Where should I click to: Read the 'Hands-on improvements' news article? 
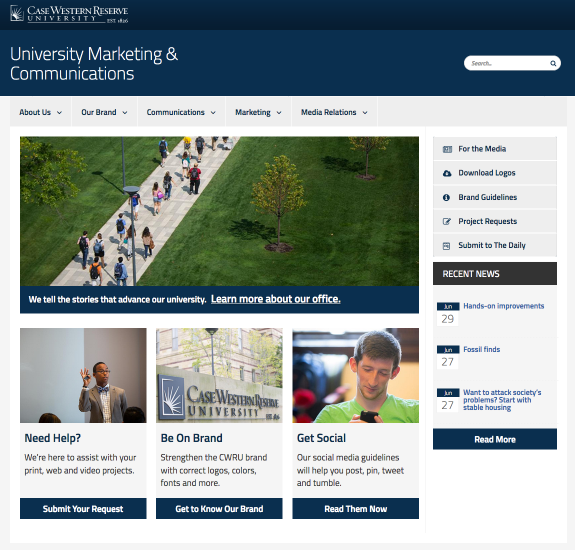point(503,306)
